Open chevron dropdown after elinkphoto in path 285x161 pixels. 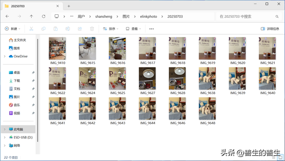(162, 17)
